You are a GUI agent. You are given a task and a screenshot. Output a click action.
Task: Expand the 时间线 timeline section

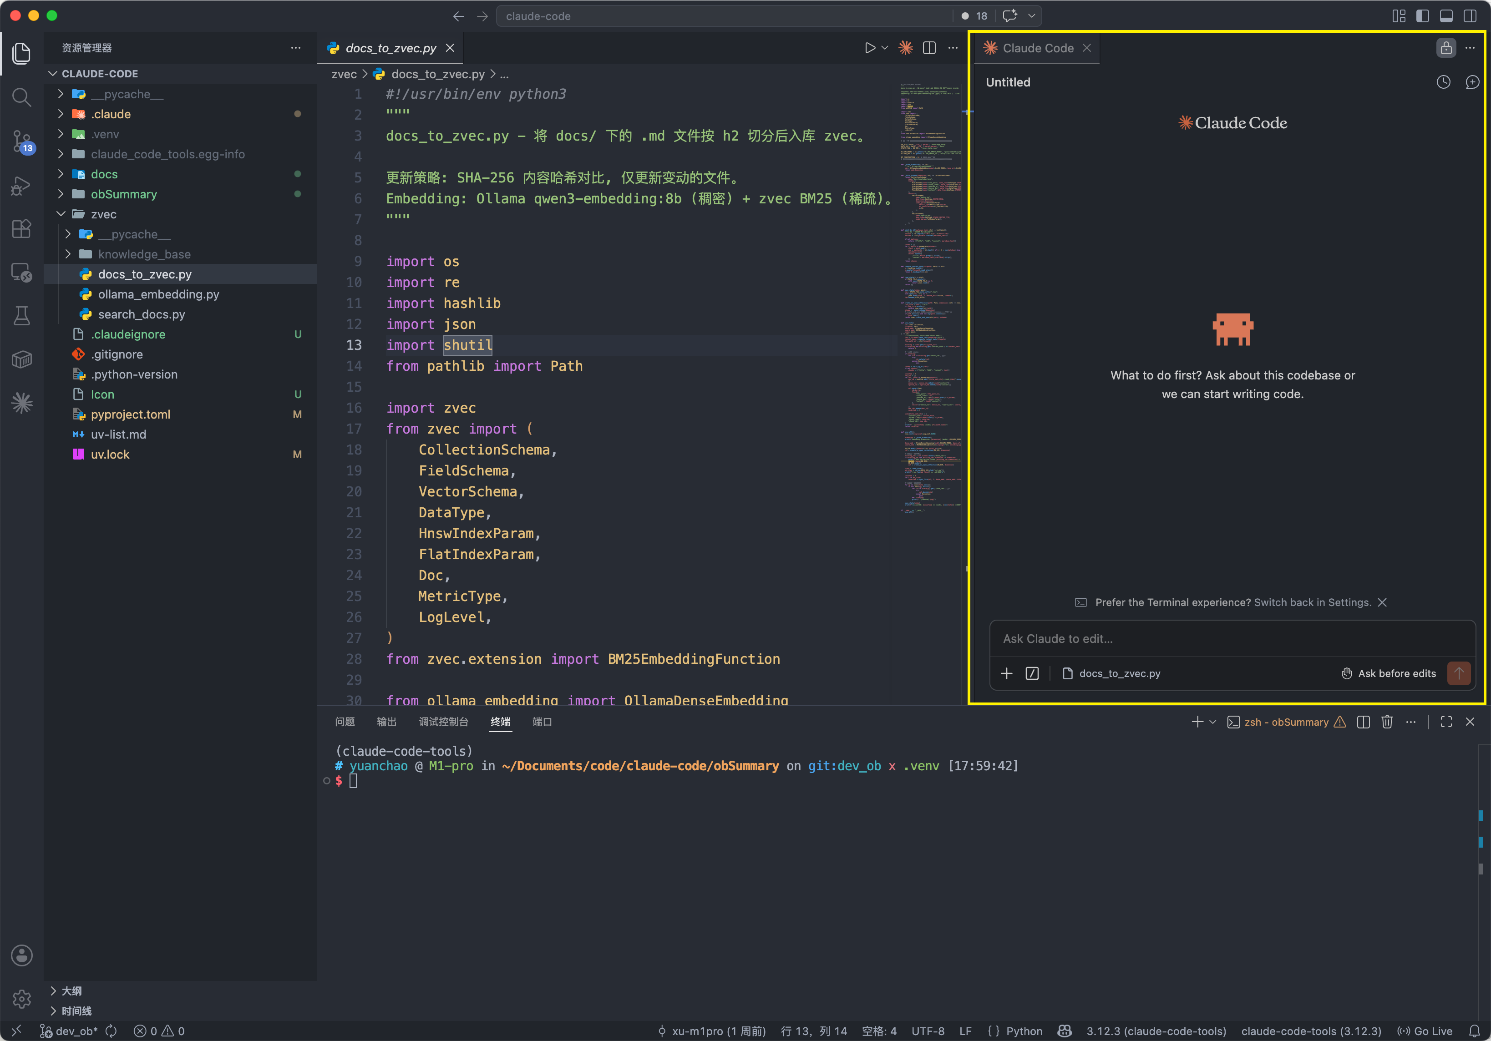[181, 1011]
